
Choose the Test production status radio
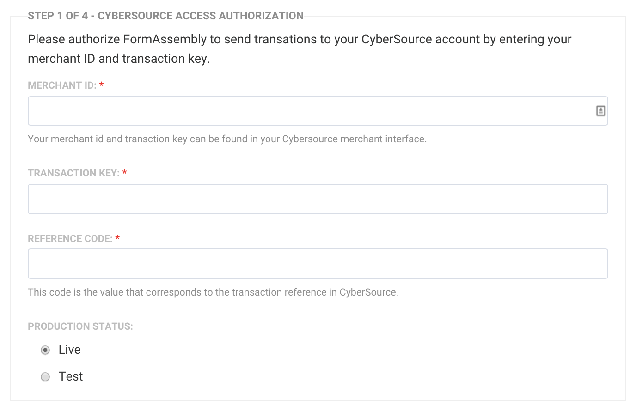pos(45,377)
